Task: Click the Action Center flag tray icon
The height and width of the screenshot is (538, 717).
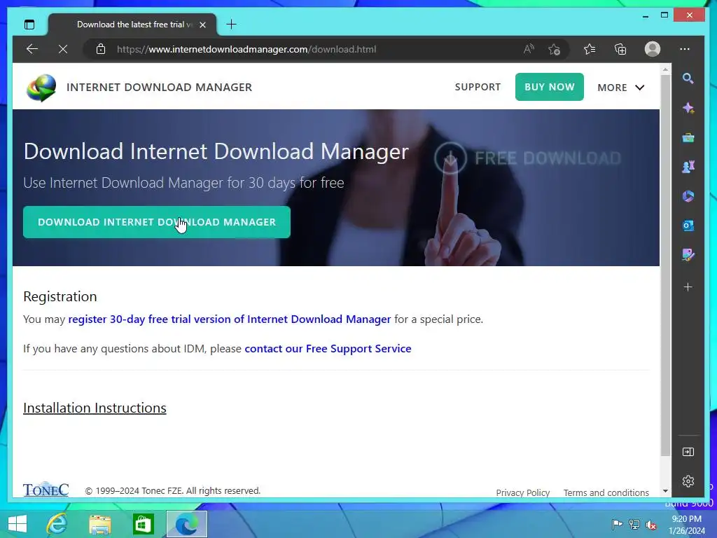Action: coord(617,524)
